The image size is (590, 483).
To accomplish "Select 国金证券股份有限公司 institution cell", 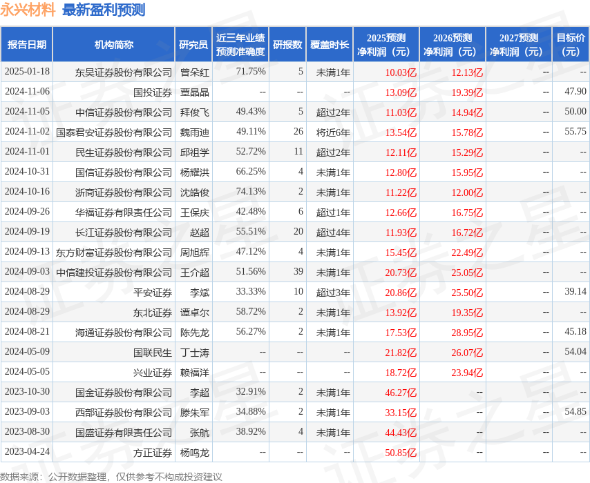I will point(124,393).
